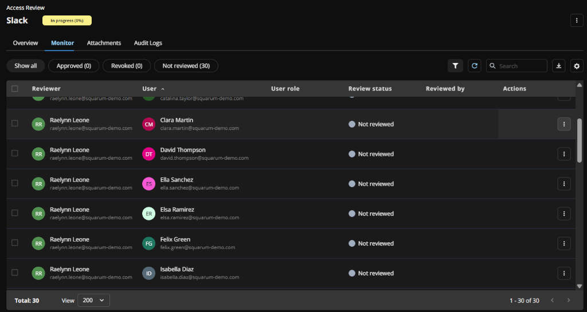Click the name Elsa Ramirez
Image resolution: width=587 pixels, height=312 pixels.
pyautogui.click(x=177, y=210)
